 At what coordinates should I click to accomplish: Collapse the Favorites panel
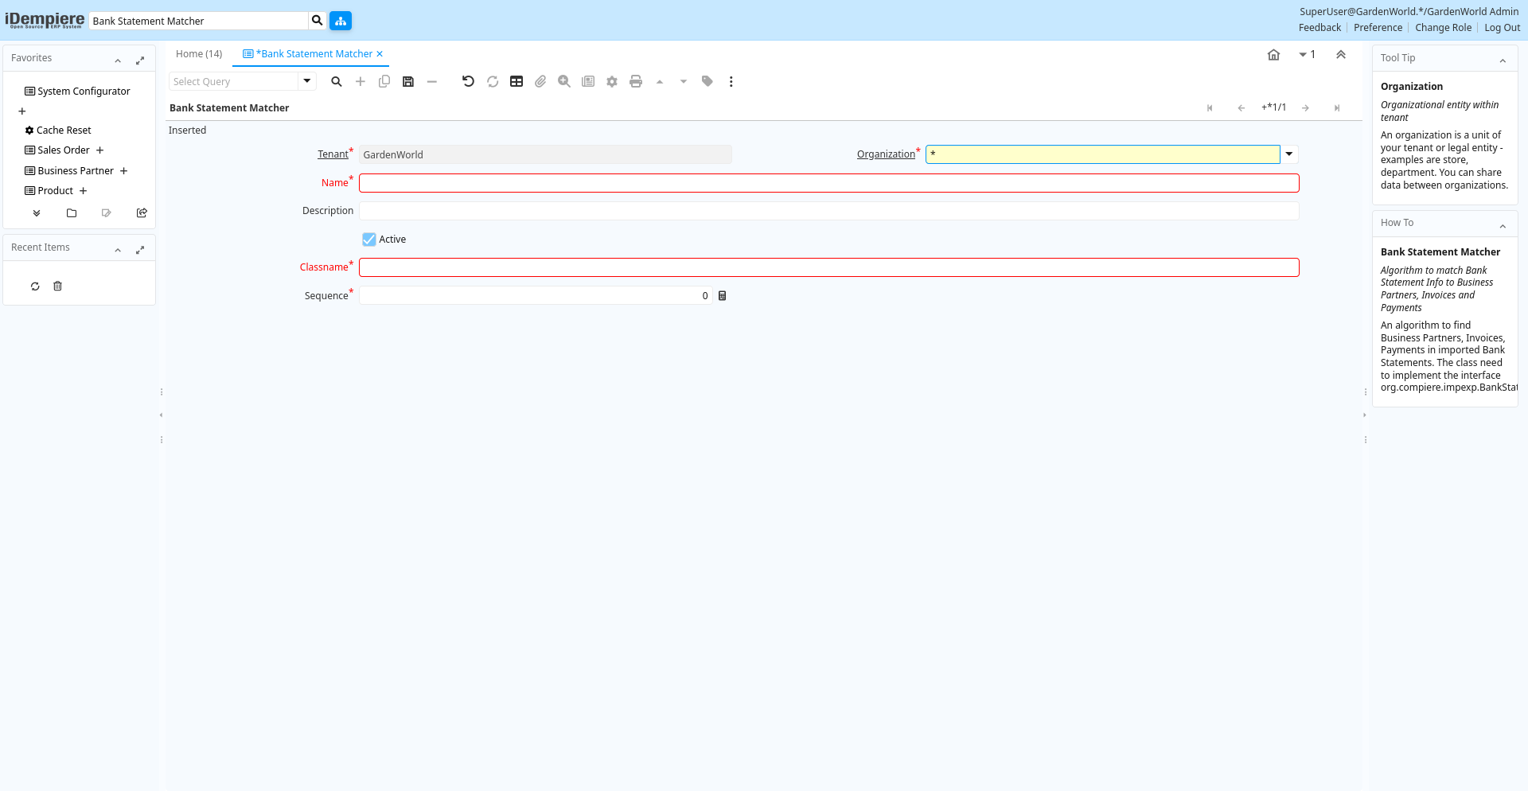[x=118, y=60]
